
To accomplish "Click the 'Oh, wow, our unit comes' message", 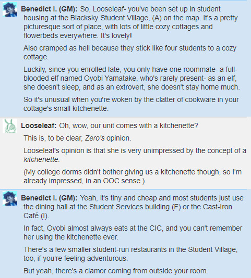I will point(128,125).
